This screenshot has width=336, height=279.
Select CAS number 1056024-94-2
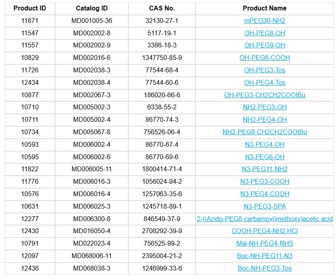point(162,181)
